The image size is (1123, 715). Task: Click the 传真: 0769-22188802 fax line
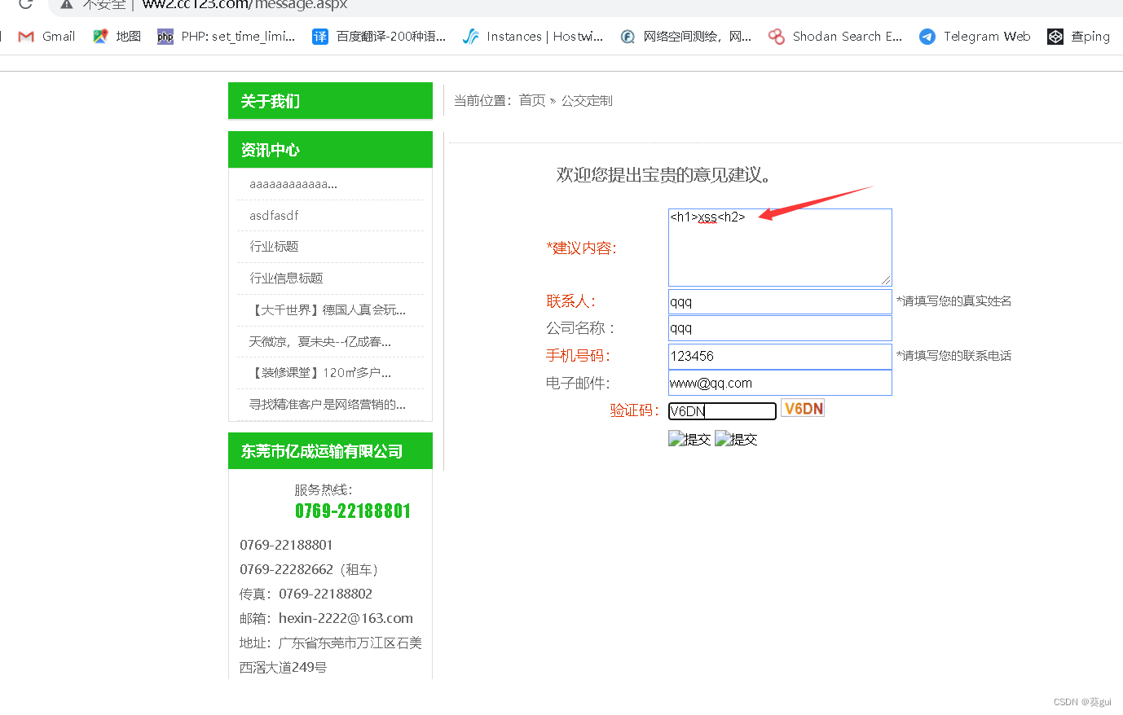[306, 594]
